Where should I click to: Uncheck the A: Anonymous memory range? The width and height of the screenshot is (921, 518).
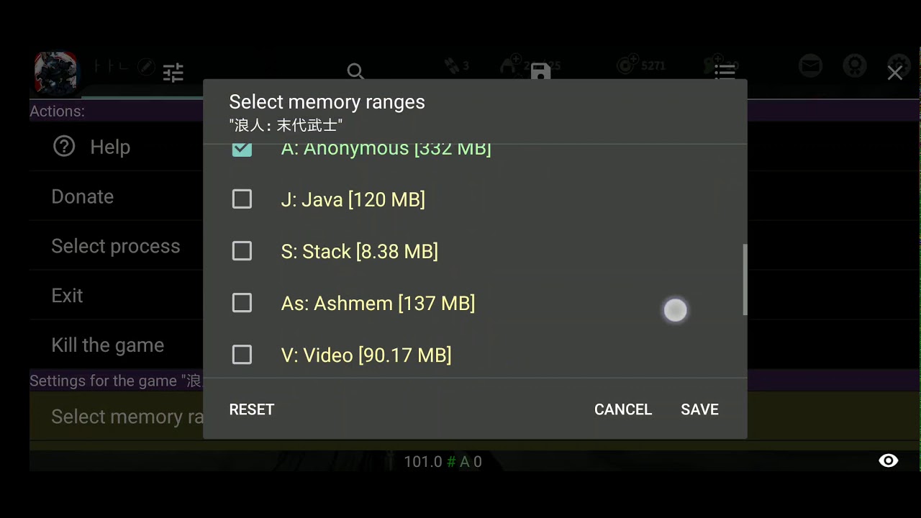pyautogui.click(x=242, y=149)
